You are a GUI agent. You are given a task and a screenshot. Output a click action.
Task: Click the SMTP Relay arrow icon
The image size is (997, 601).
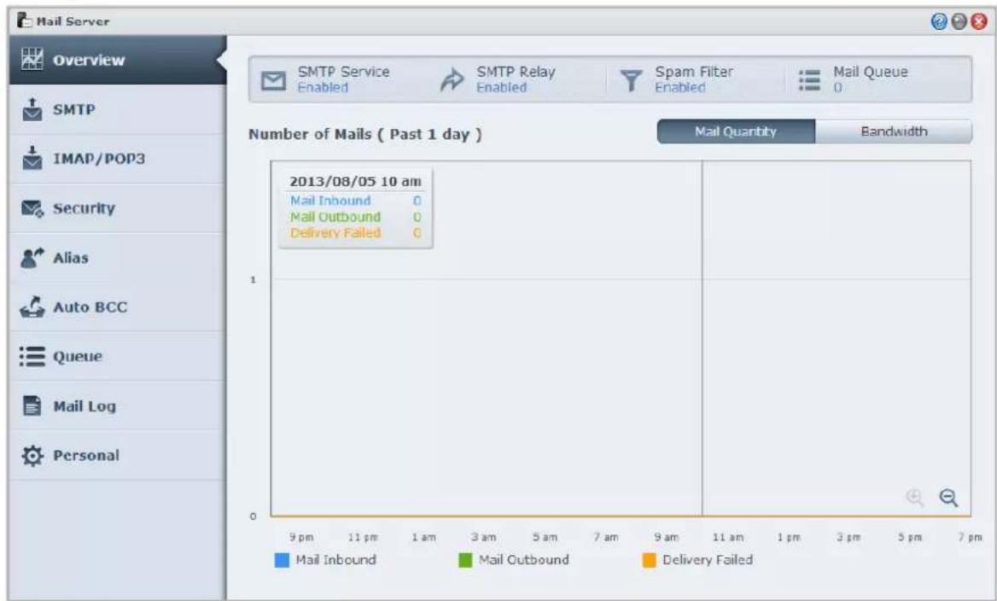point(452,80)
